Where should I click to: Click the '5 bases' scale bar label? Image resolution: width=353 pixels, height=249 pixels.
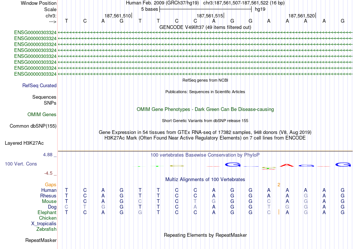coord(149,9)
